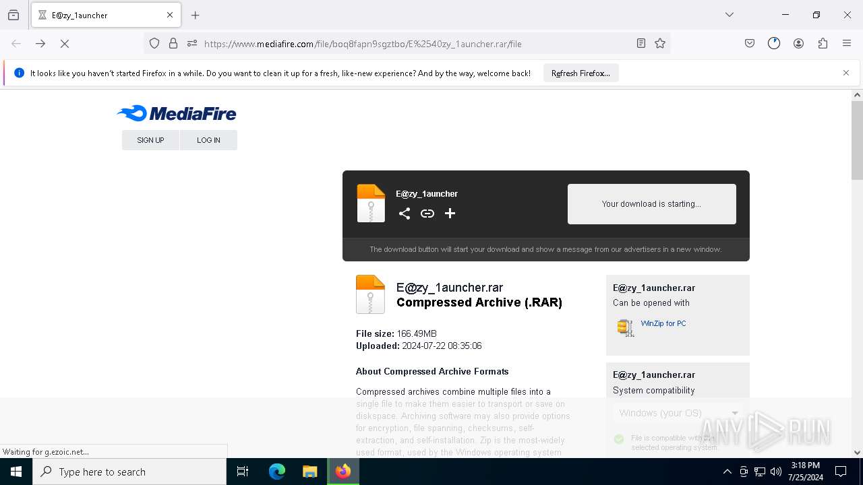The image size is (863, 485).
Task: Select the E@zy_1auncher browser tab
Action: 106,15
